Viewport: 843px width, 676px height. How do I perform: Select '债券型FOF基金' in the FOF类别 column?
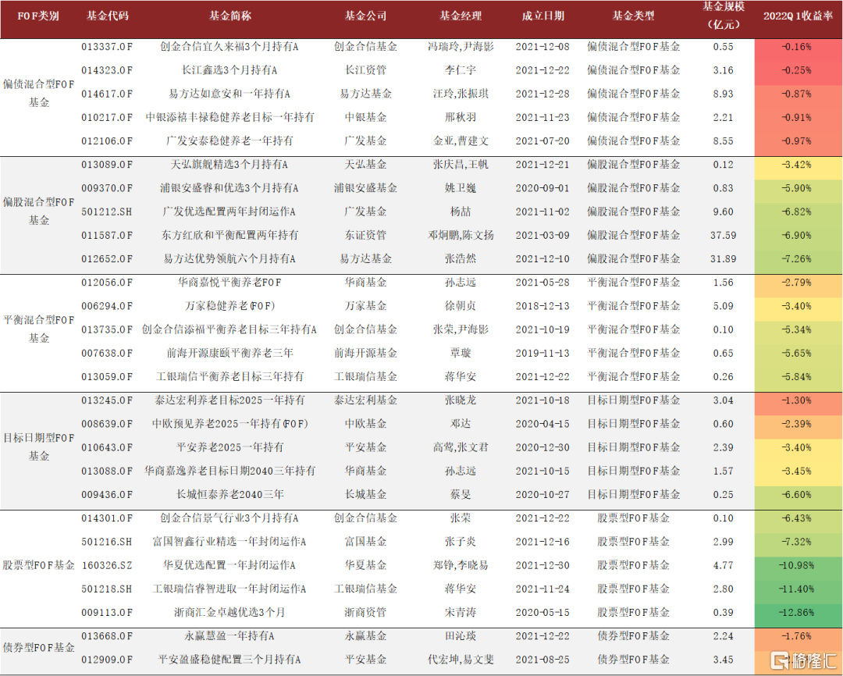[x=39, y=647]
